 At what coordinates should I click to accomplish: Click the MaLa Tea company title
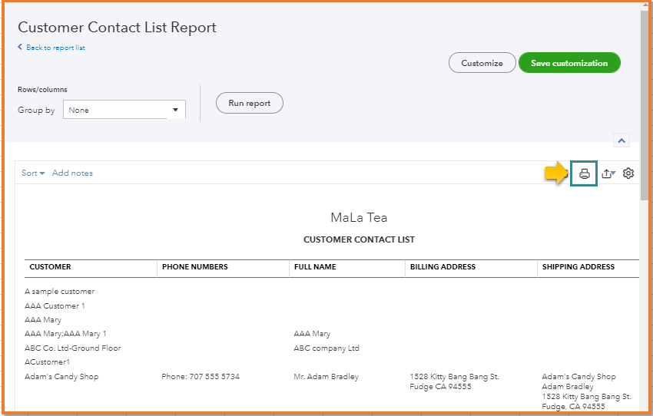click(x=359, y=217)
